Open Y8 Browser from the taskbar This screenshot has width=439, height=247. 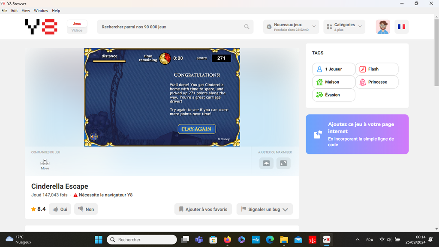pos(326,239)
